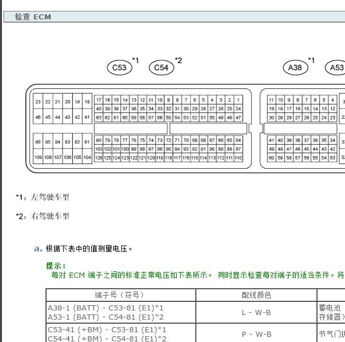Click pin 110 in the connector diagram

(238, 158)
